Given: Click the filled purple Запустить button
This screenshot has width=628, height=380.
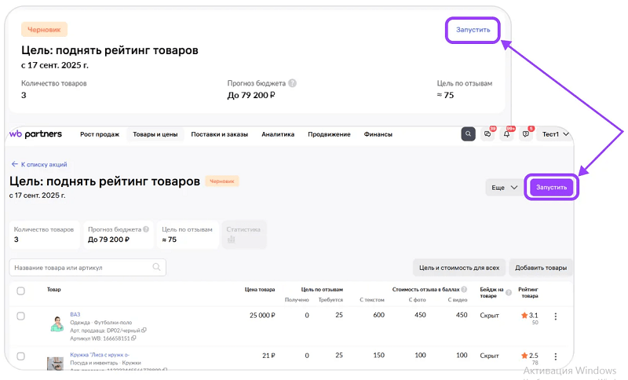Looking at the screenshot, I should tap(552, 187).
